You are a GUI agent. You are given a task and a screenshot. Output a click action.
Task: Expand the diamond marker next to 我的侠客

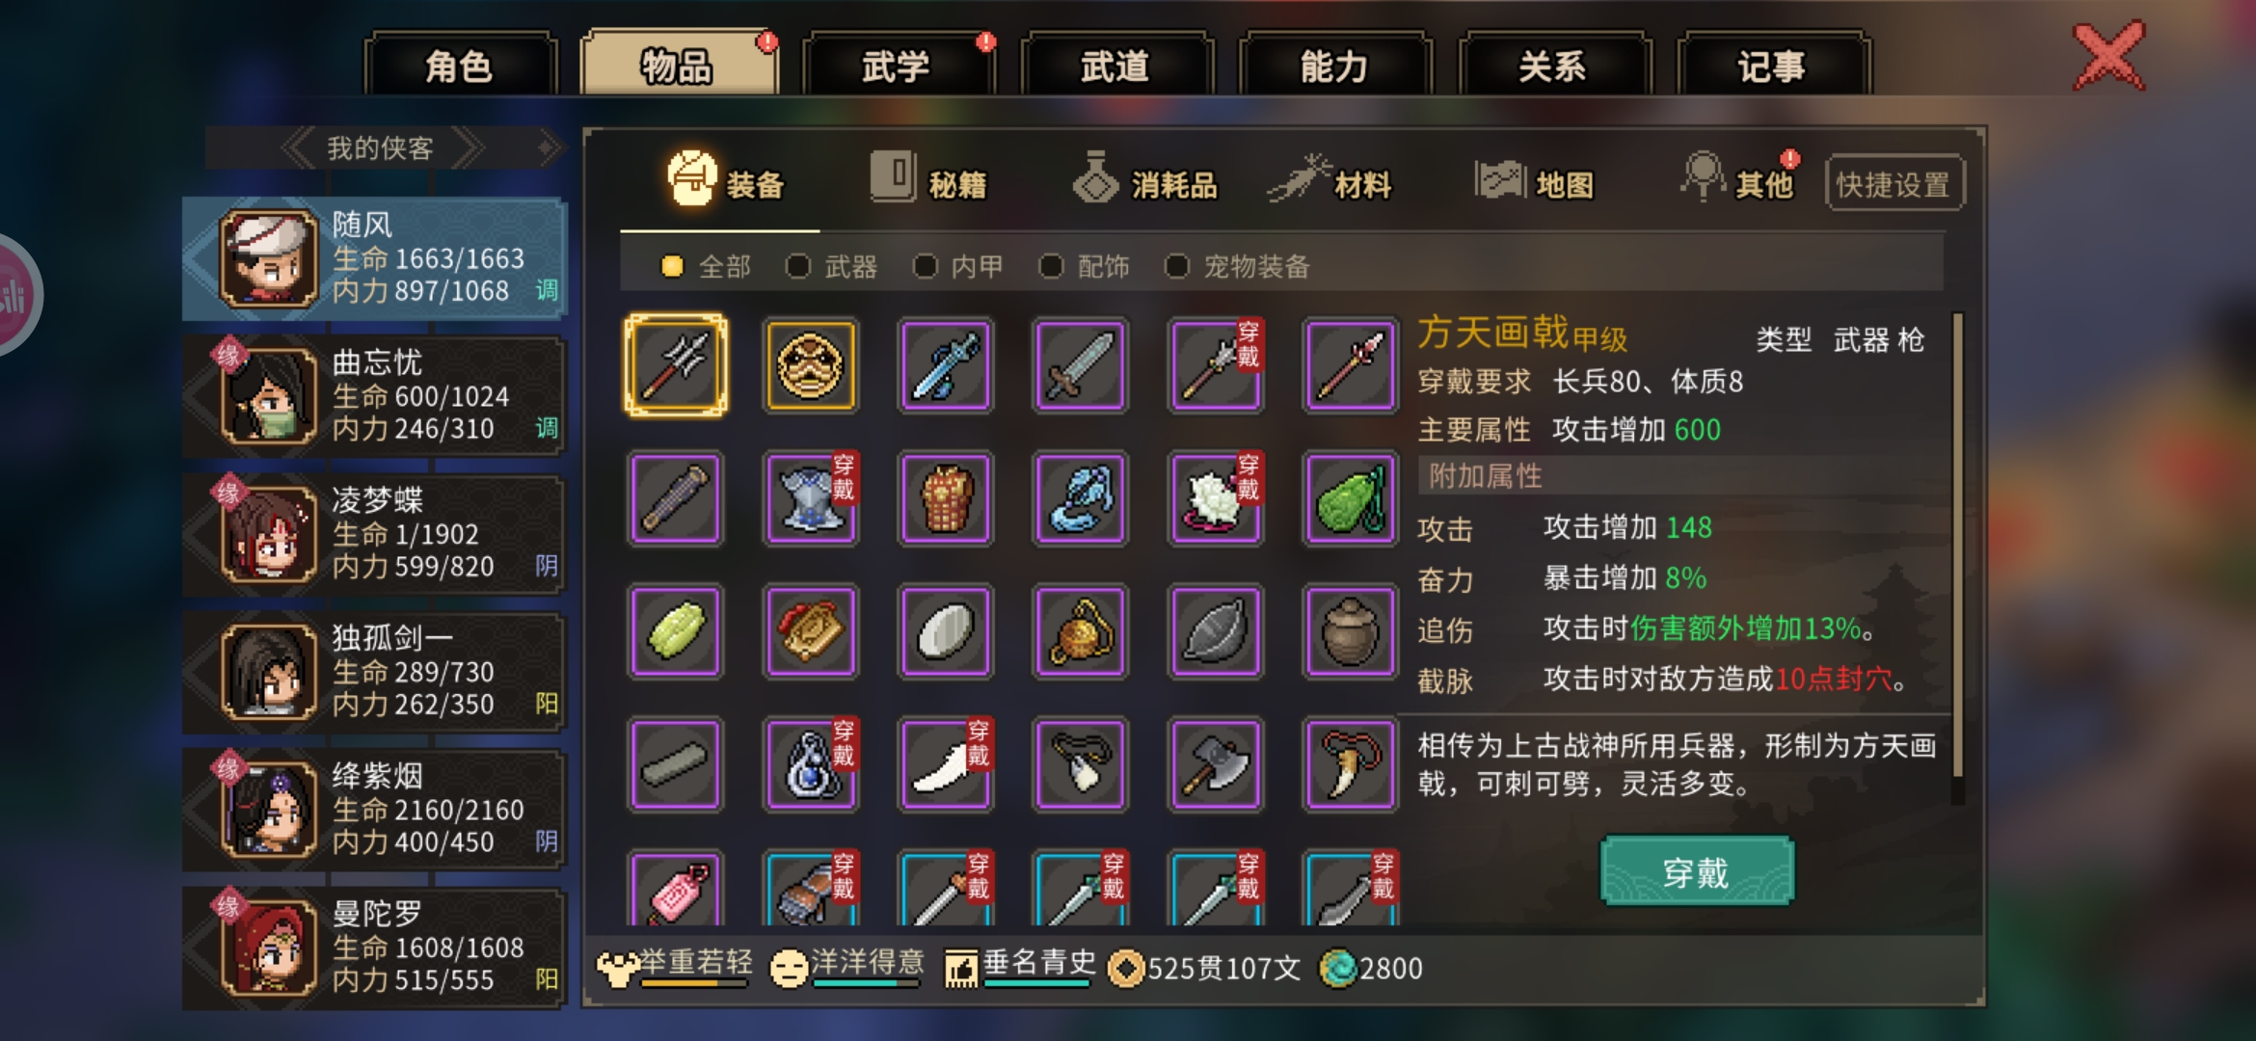pos(547,147)
